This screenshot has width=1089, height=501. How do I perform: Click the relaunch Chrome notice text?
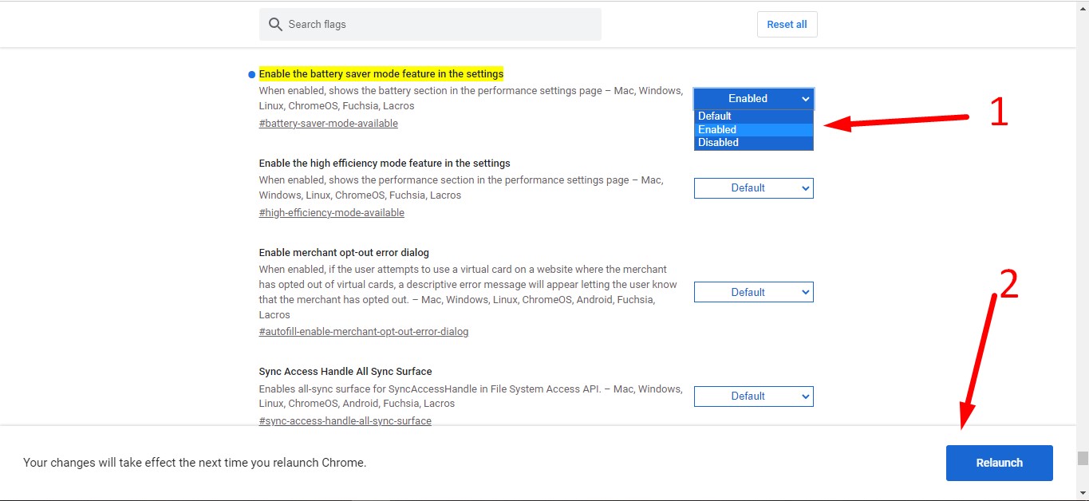[x=195, y=463]
